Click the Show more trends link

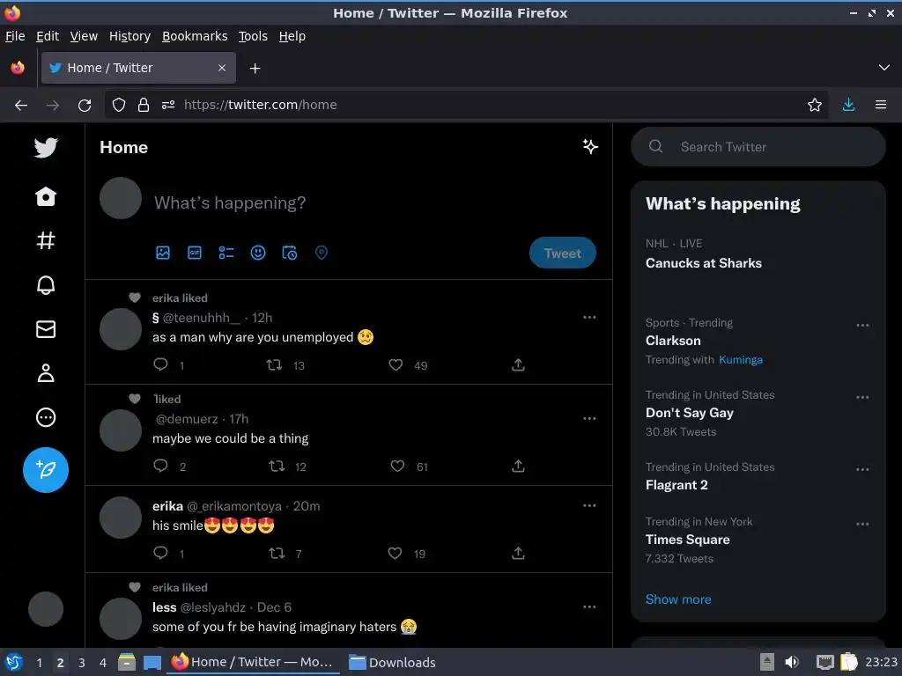pyautogui.click(x=677, y=599)
